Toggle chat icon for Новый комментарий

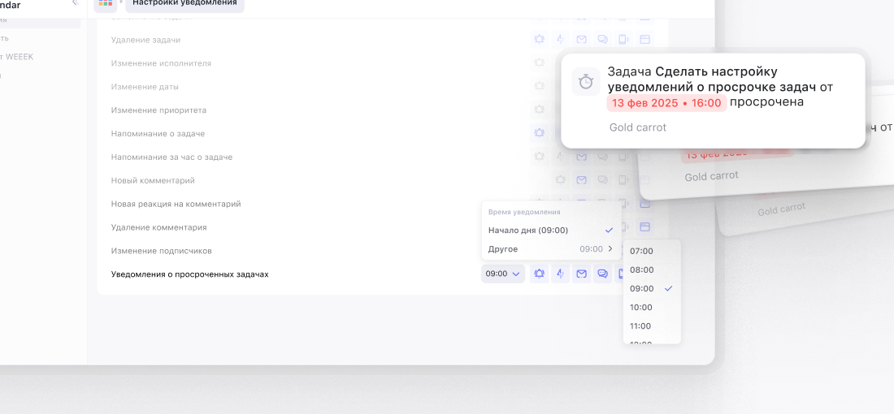coord(602,180)
